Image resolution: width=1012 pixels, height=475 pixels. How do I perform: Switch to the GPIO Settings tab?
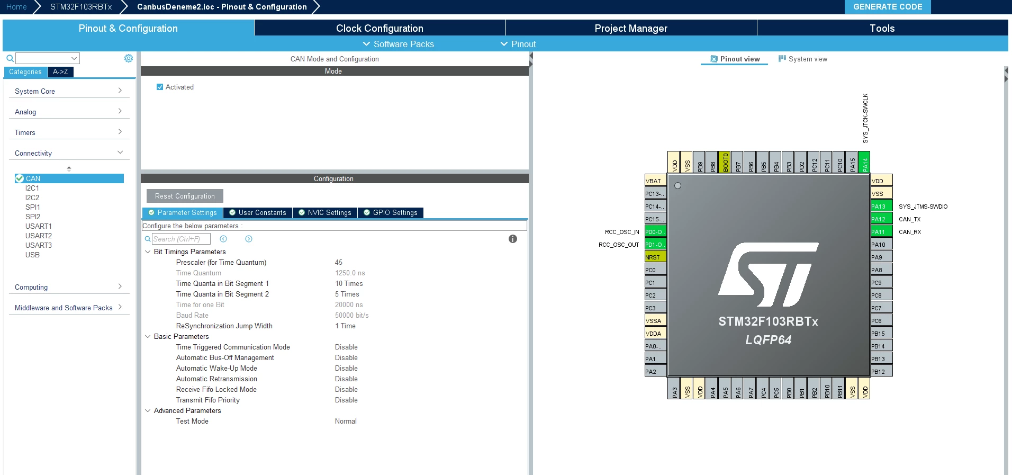coord(391,212)
